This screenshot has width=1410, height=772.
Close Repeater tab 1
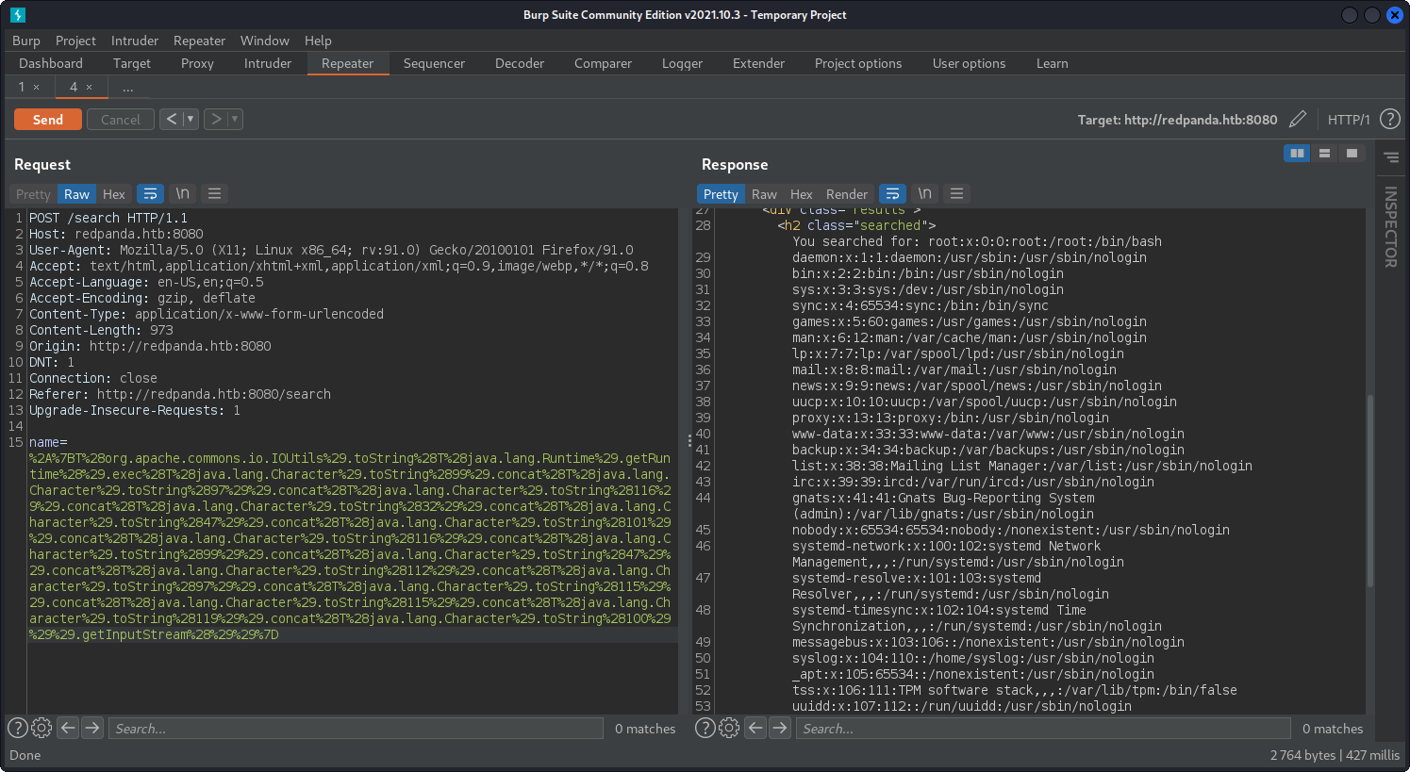37,87
